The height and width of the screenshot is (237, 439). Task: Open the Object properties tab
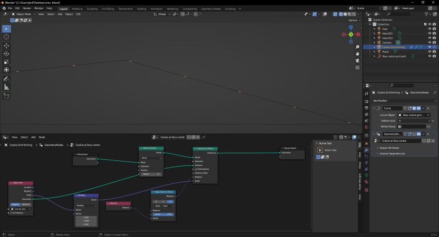pos(367,143)
